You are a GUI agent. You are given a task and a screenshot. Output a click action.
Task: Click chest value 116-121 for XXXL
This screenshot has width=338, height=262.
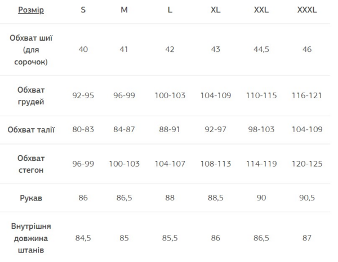click(307, 95)
